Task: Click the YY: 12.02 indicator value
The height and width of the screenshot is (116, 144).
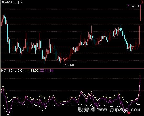Action: click(x=32, y=71)
